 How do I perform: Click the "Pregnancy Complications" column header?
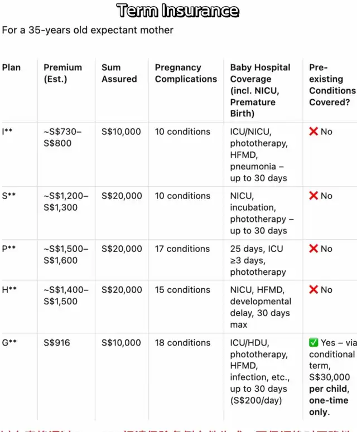tap(186, 73)
